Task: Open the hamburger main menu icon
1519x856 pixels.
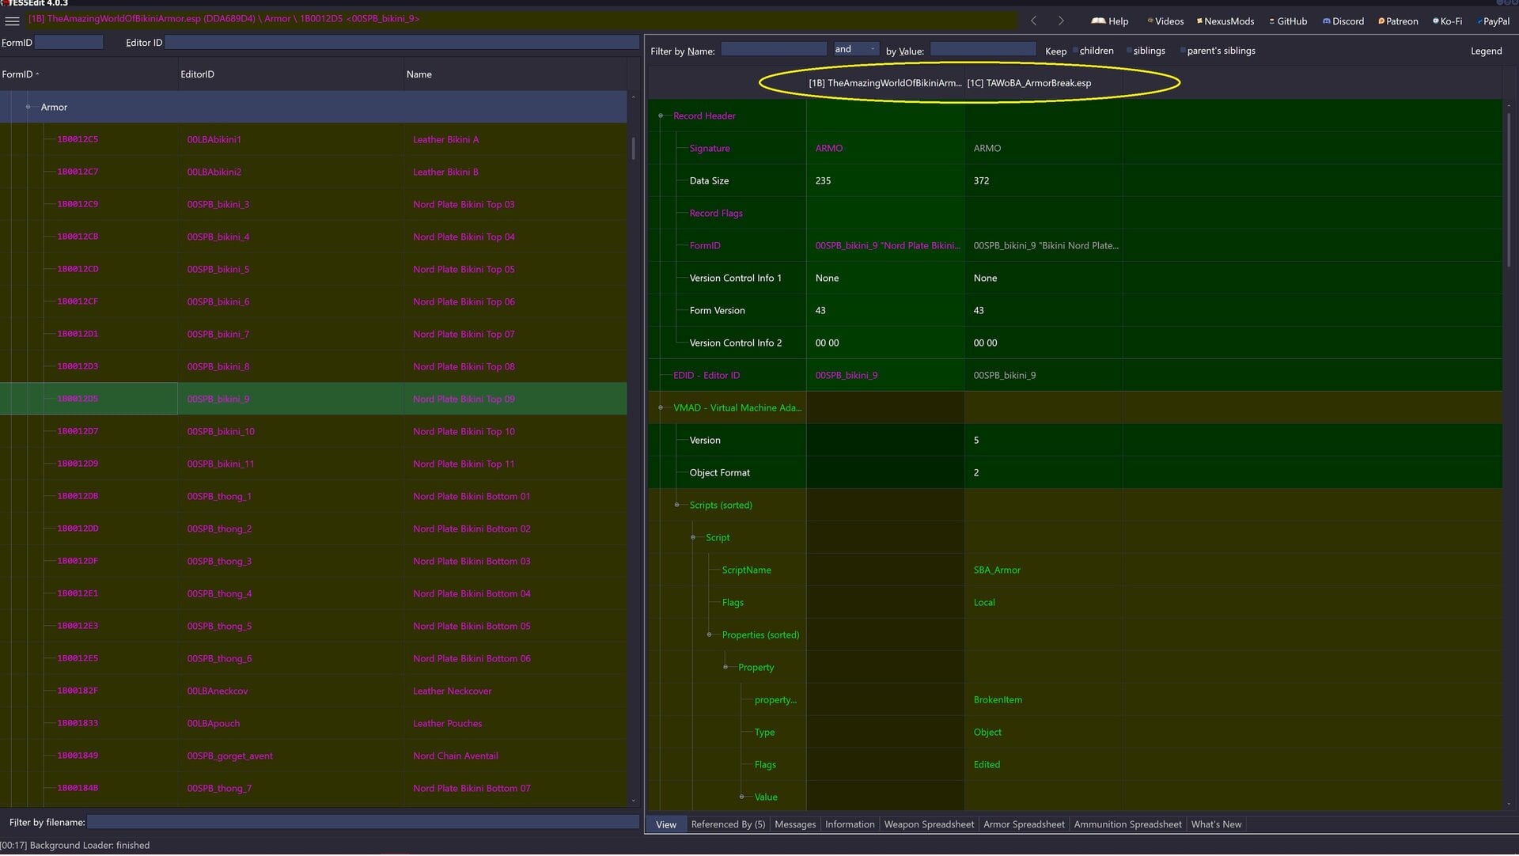Action: point(12,21)
